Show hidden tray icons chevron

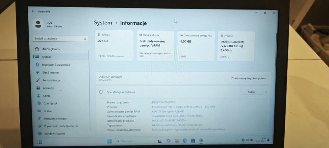tap(237, 140)
